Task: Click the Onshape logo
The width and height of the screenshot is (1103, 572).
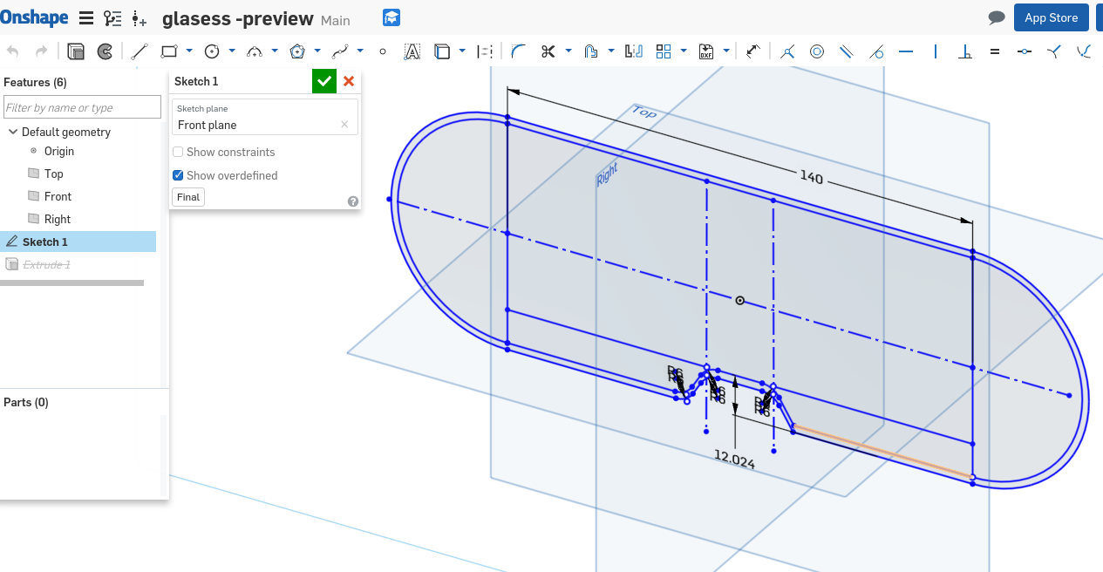Action: tap(34, 17)
